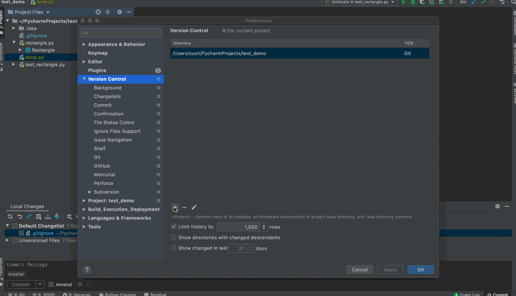Image resolution: width=516 pixels, height=296 pixels.
Task: Expand Unversioned Files in Local Changes
Action: point(7,240)
